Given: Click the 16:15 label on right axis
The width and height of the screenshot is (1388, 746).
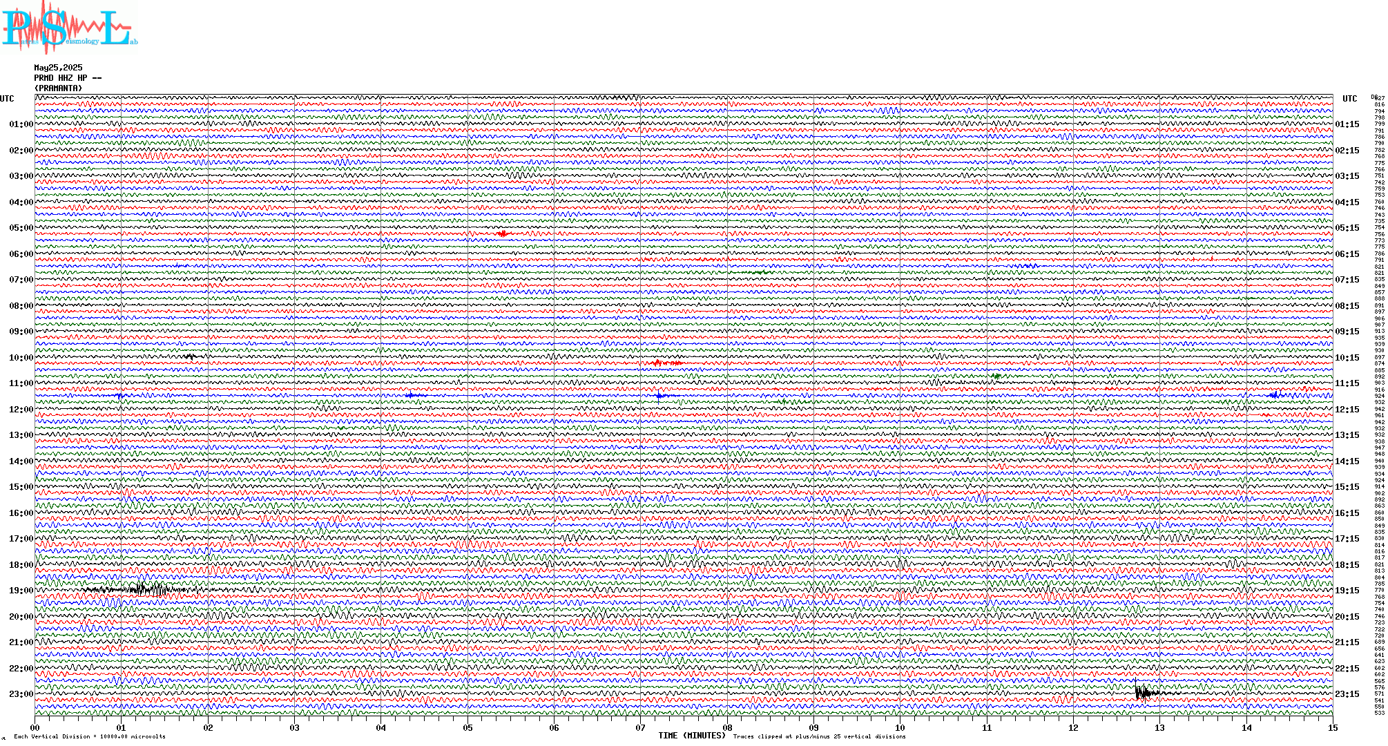Looking at the screenshot, I should [x=1347, y=513].
